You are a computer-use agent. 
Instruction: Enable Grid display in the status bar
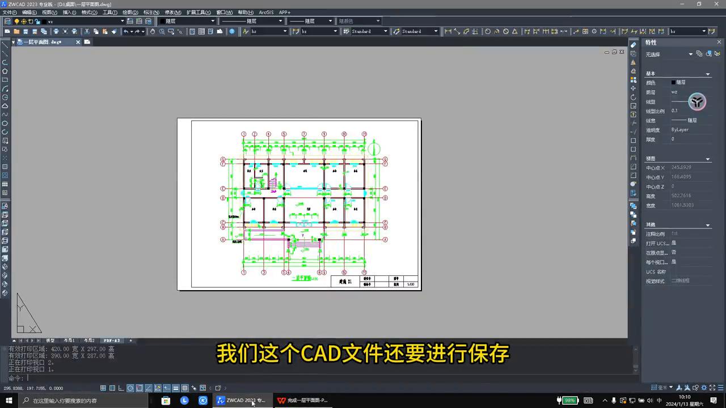click(112, 388)
